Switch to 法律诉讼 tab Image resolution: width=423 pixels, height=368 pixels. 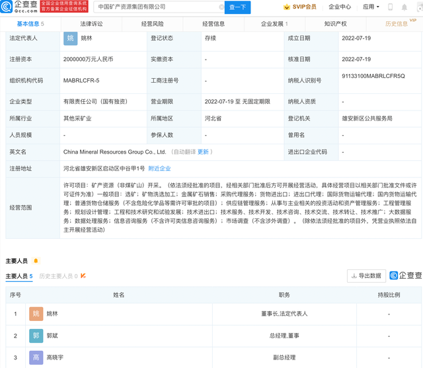click(x=91, y=24)
